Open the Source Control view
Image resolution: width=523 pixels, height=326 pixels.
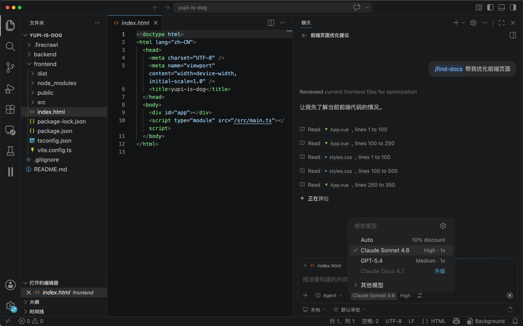coord(10,67)
